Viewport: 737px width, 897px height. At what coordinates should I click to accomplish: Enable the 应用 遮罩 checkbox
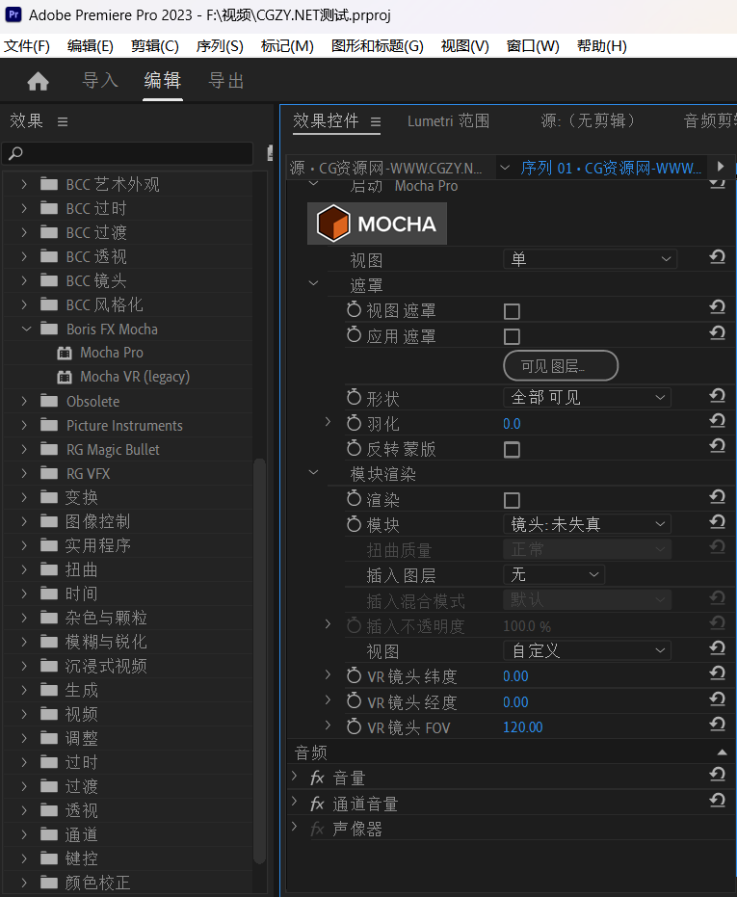(512, 336)
